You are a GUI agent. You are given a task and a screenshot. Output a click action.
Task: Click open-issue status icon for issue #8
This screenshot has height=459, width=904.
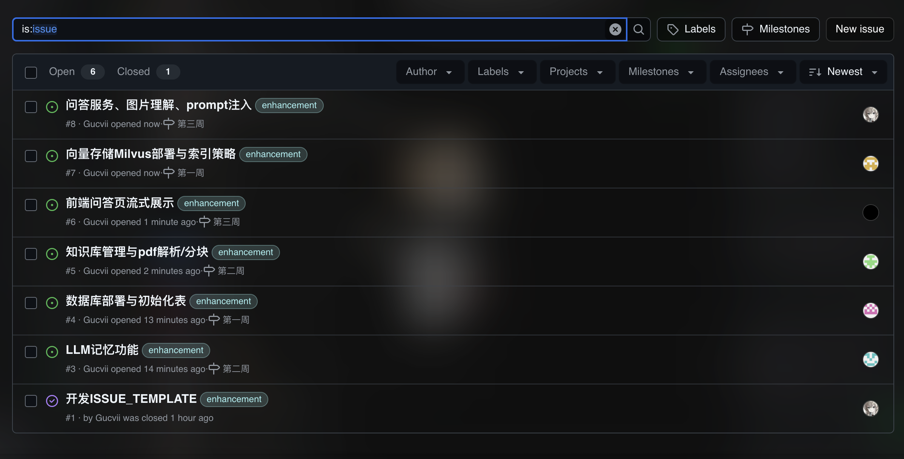click(52, 107)
